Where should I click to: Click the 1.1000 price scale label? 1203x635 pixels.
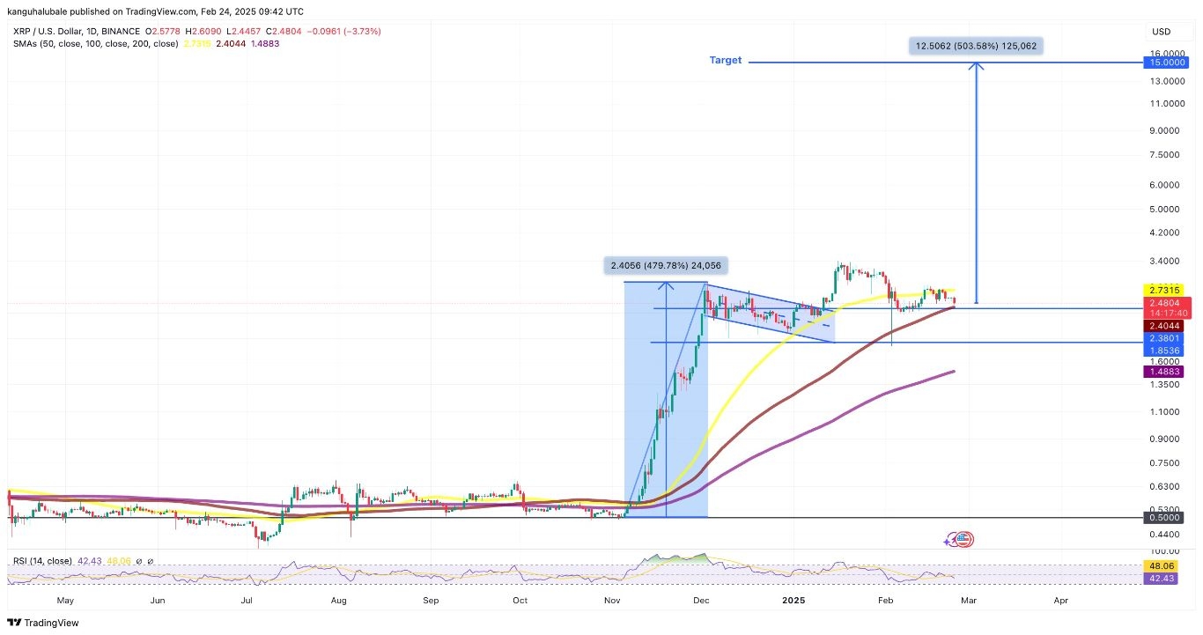coord(1164,412)
